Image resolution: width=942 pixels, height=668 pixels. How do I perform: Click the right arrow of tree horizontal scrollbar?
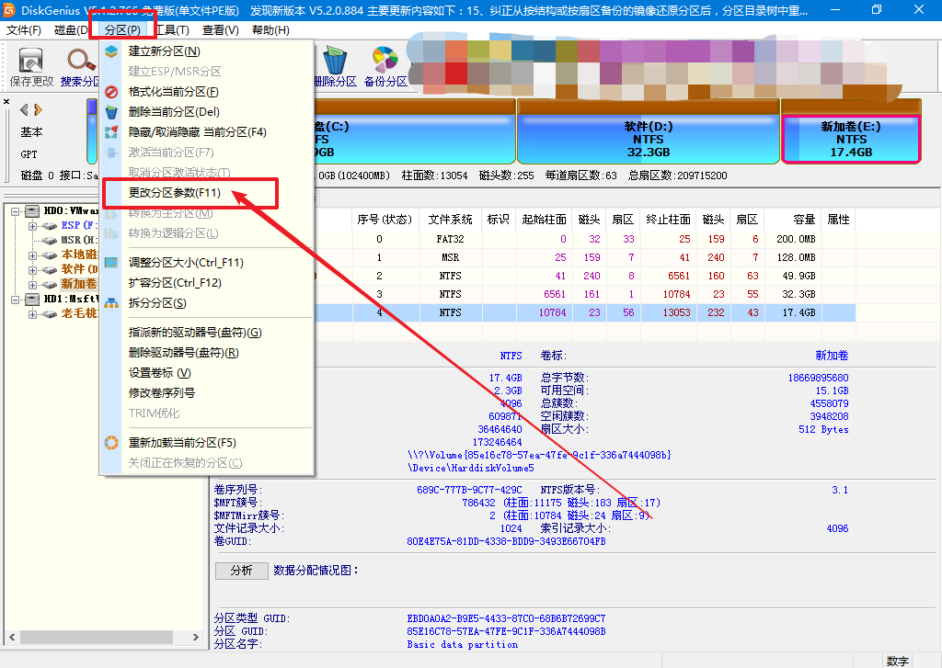tap(195, 637)
